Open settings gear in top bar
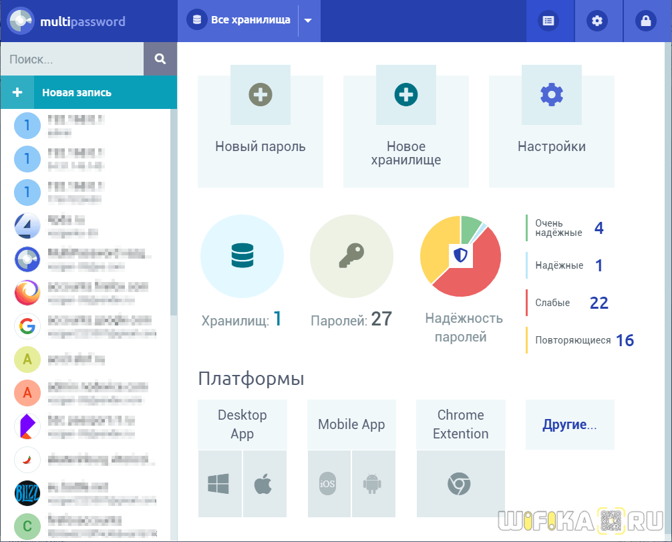This screenshot has width=672, height=542. (597, 21)
